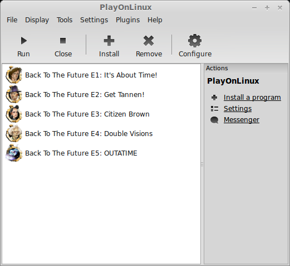The width and height of the screenshot is (290, 266).
Task: Click the Remove toolbar label
Action: coord(149,54)
